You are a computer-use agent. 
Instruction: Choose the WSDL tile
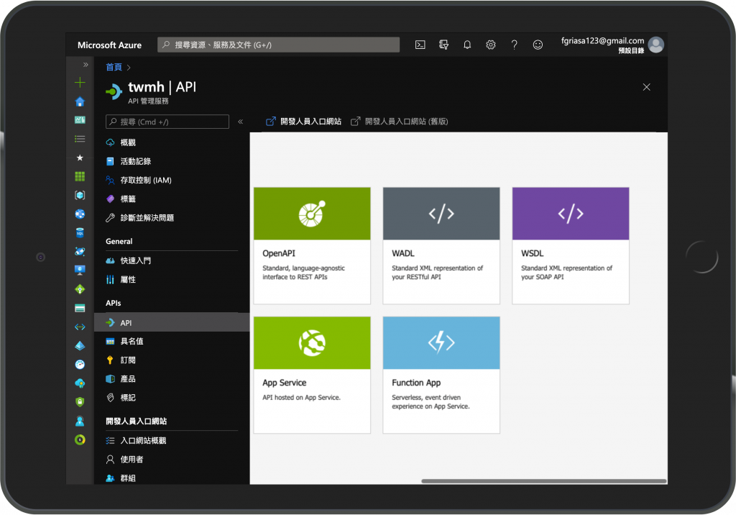[570, 246]
